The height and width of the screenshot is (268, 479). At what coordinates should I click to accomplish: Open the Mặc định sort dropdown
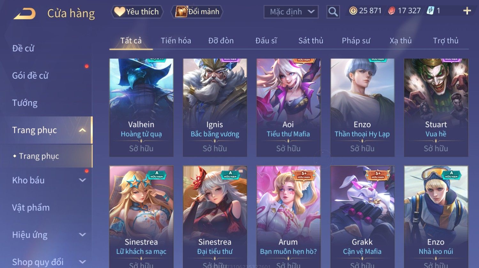291,12
